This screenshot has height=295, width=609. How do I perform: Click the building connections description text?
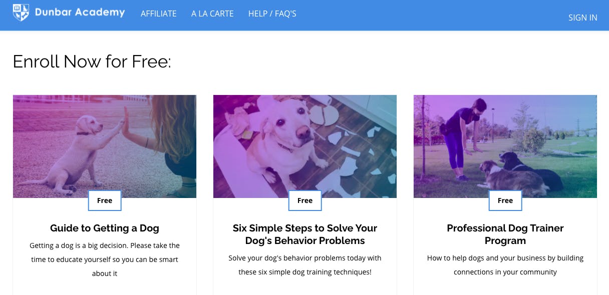pyautogui.click(x=505, y=265)
